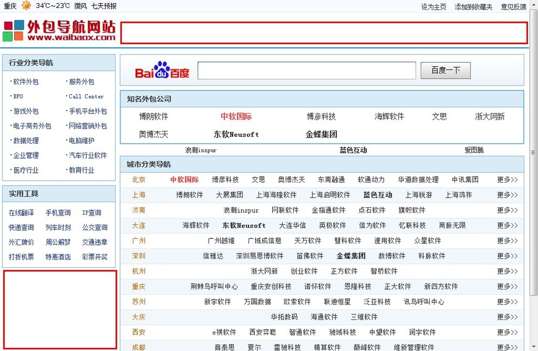
Task: Open 公交查询 tool
Action: tap(95, 228)
